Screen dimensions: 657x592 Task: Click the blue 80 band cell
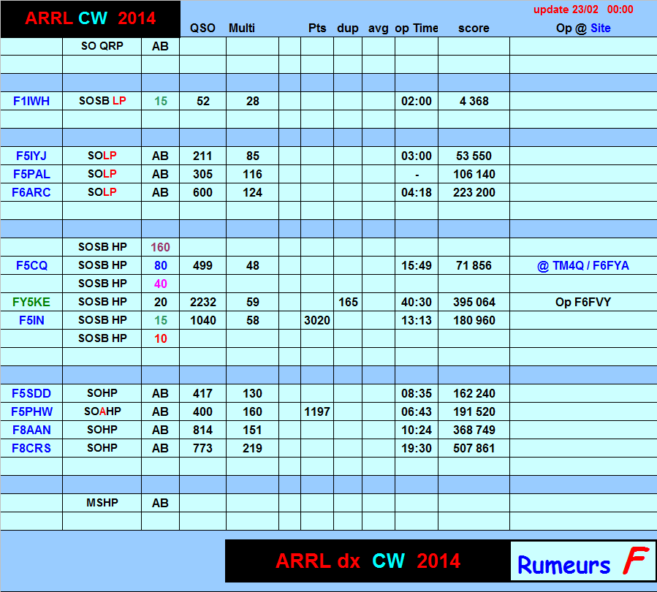[161, 265]
